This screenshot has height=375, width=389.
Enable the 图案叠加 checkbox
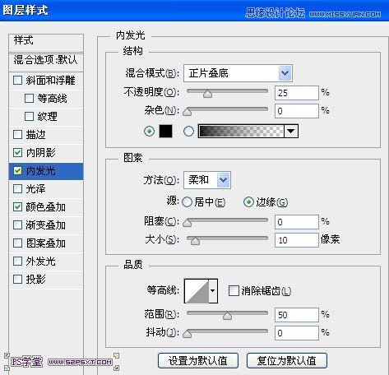click(x=18, y=243)
